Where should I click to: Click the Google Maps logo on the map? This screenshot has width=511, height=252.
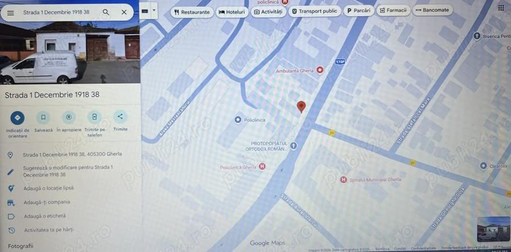click(x=267, y=243)
